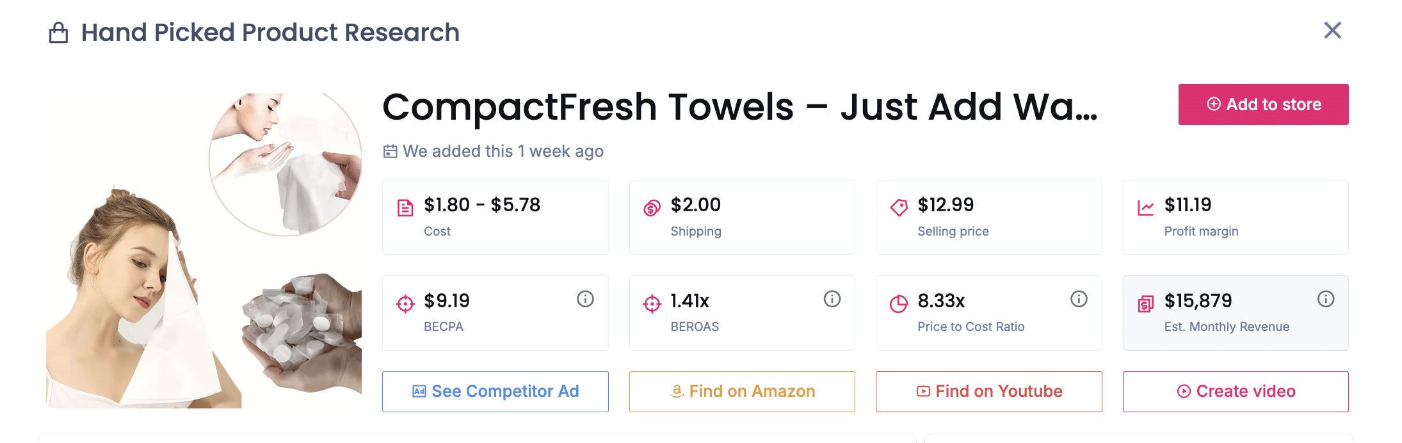Image resolution: width=1402 pixels, height=443 pixels.
Task: Click Create video
Action: pyautogui.click(x=1235, y=391)
